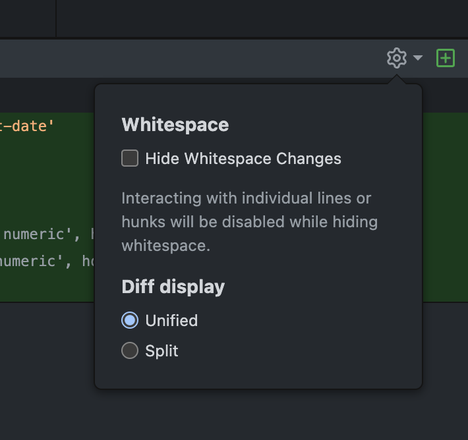The width and height of the screenshot is (468, 440).
Task: Click the popover pointer arrow under gear
Action: 397,80
